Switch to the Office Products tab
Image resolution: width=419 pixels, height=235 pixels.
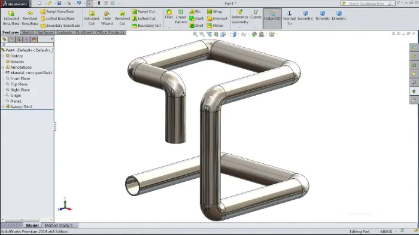tap(110, 32)
